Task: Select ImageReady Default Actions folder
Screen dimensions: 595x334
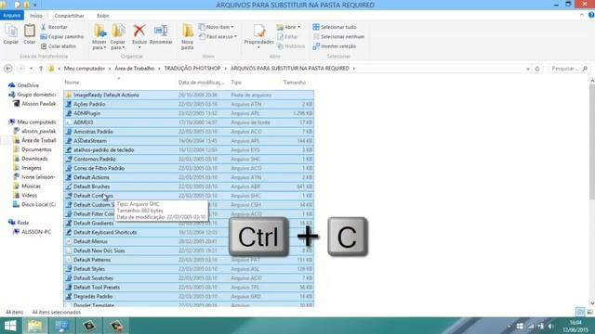Action: click(189, 95)
